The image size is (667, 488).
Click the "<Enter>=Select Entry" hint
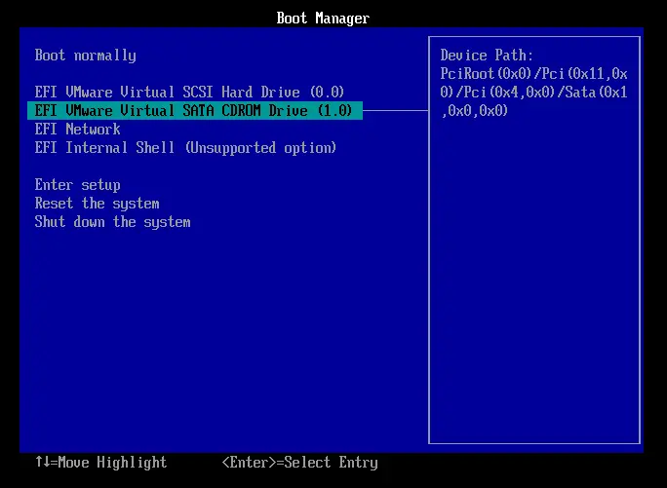(300, 463)
